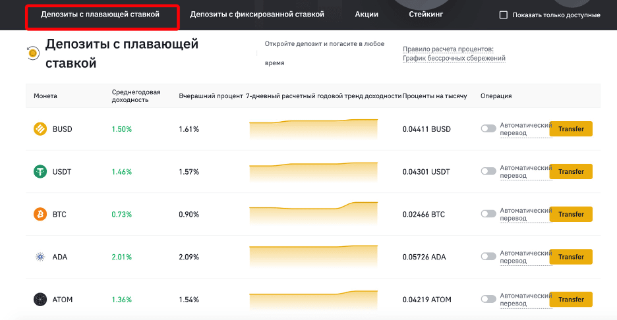617x320 pixels.
Task: Click yesterday's interest value 1.61%
Action: point(189,129)
